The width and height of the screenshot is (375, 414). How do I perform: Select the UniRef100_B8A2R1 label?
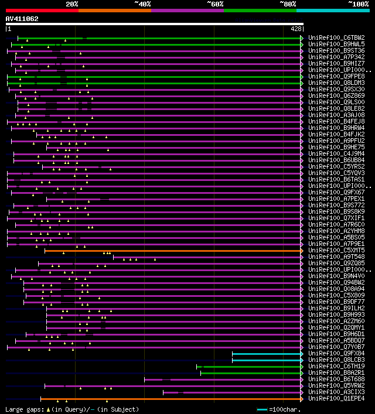[336, 372]
